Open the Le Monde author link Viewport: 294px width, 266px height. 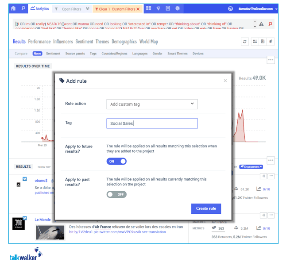tap(43, 220)
